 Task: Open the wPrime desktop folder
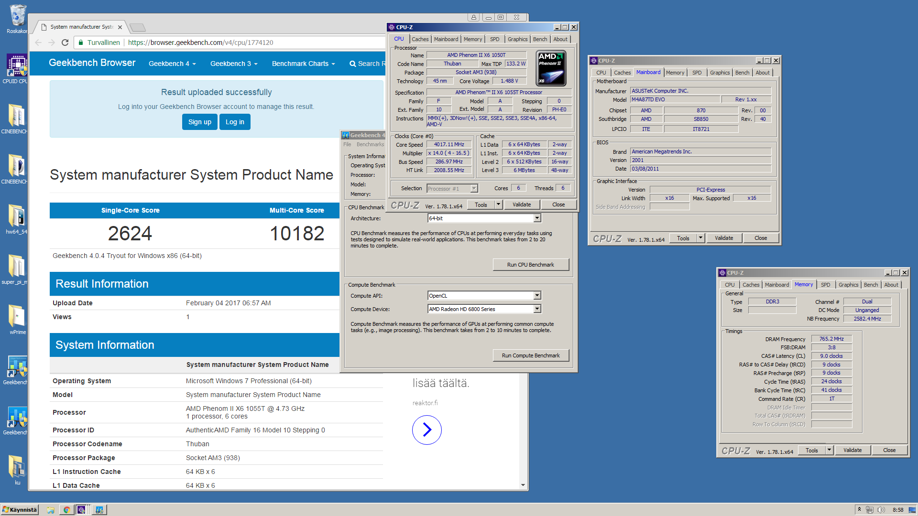17,320
